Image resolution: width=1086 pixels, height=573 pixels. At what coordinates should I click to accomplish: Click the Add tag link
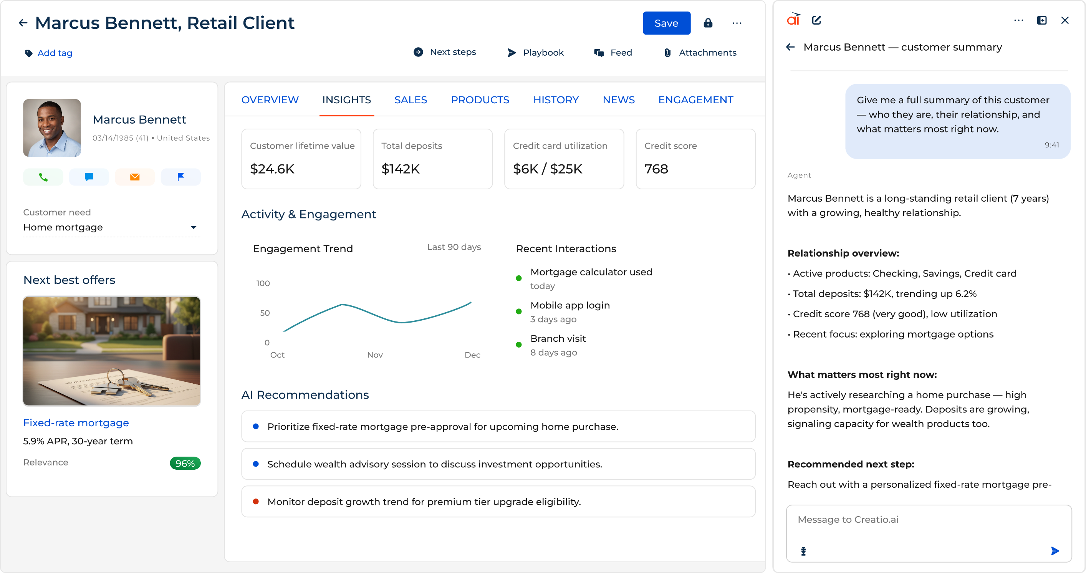click(x=55, y=53)
